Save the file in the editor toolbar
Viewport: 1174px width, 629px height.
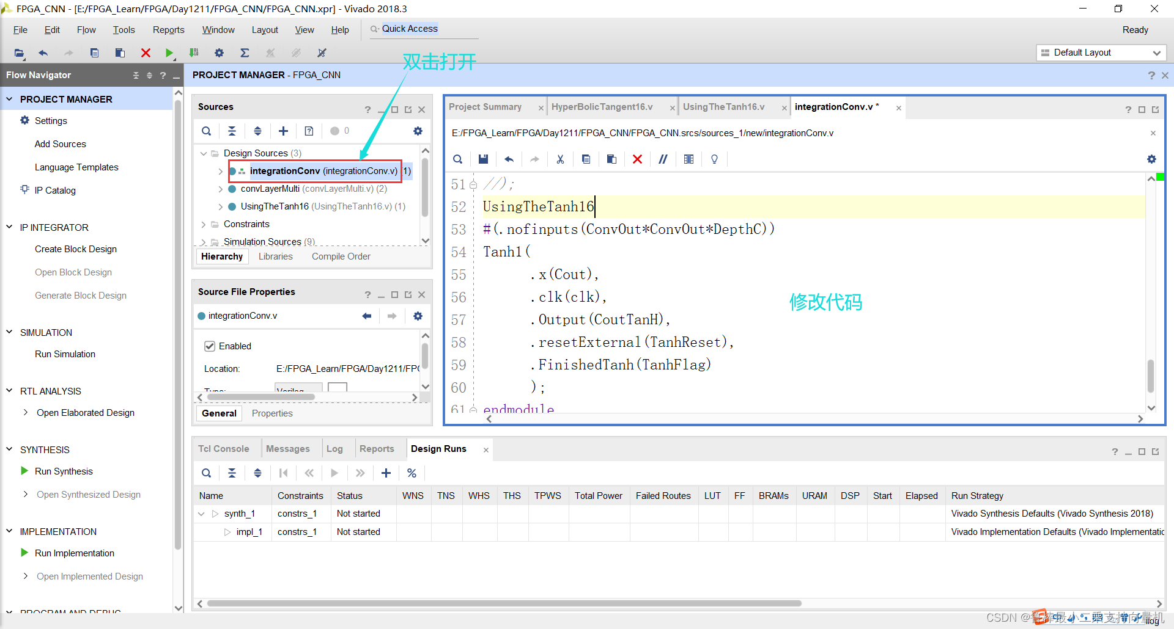pos(483,159)
